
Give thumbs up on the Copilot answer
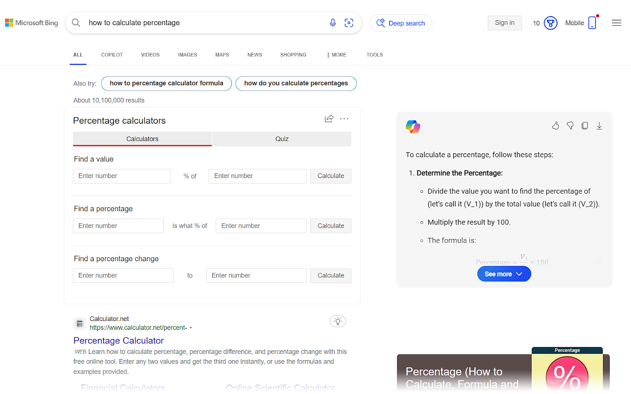pos(555,125)
